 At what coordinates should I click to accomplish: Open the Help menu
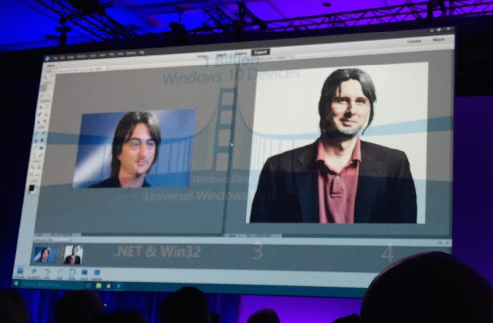142,53
